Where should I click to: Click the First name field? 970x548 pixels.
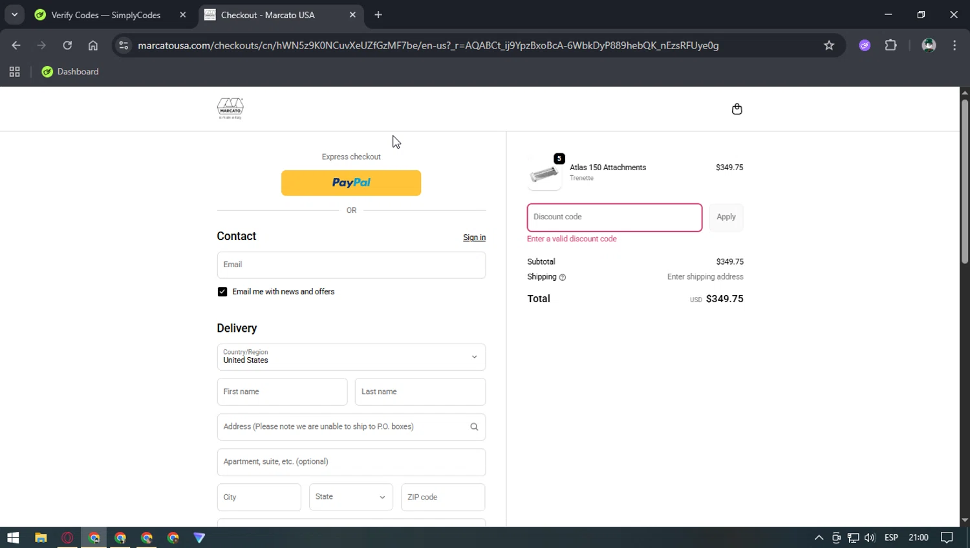pos(282,392)
